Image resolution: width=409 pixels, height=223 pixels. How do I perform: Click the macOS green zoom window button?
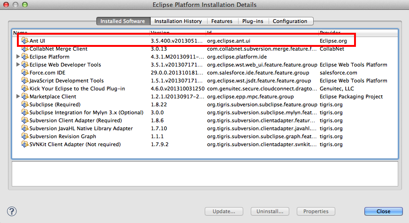point(25,5)
